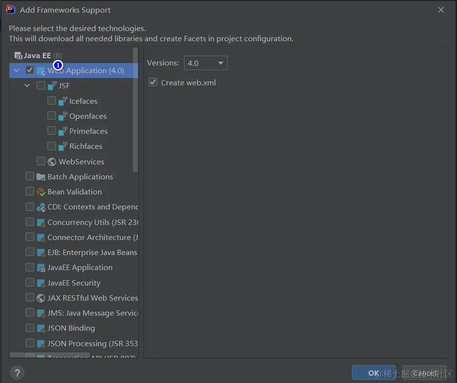Click the Web Application framework icon

point(41,71)
